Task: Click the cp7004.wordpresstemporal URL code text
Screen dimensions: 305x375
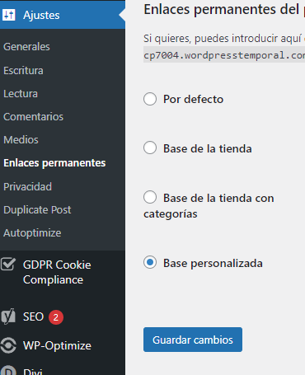Action: (x=224, y=55)
